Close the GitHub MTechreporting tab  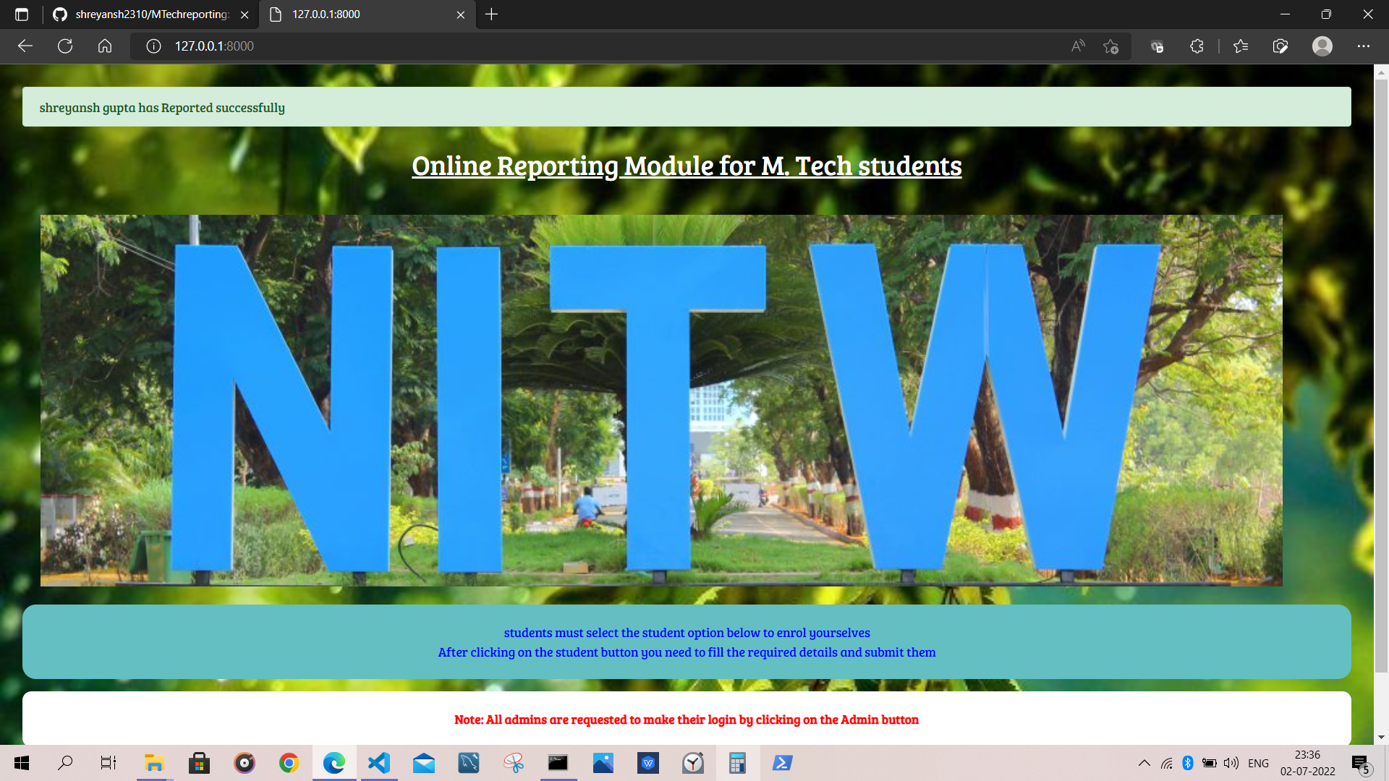245,14
